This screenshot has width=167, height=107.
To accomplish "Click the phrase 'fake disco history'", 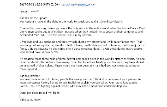I will coord(111,21).
